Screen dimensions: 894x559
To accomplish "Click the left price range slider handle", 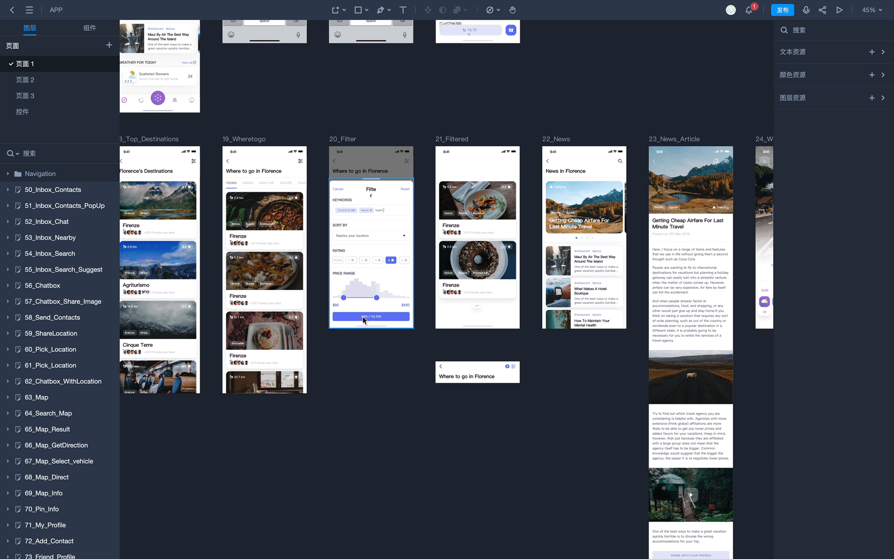I will tap(343, 297).
